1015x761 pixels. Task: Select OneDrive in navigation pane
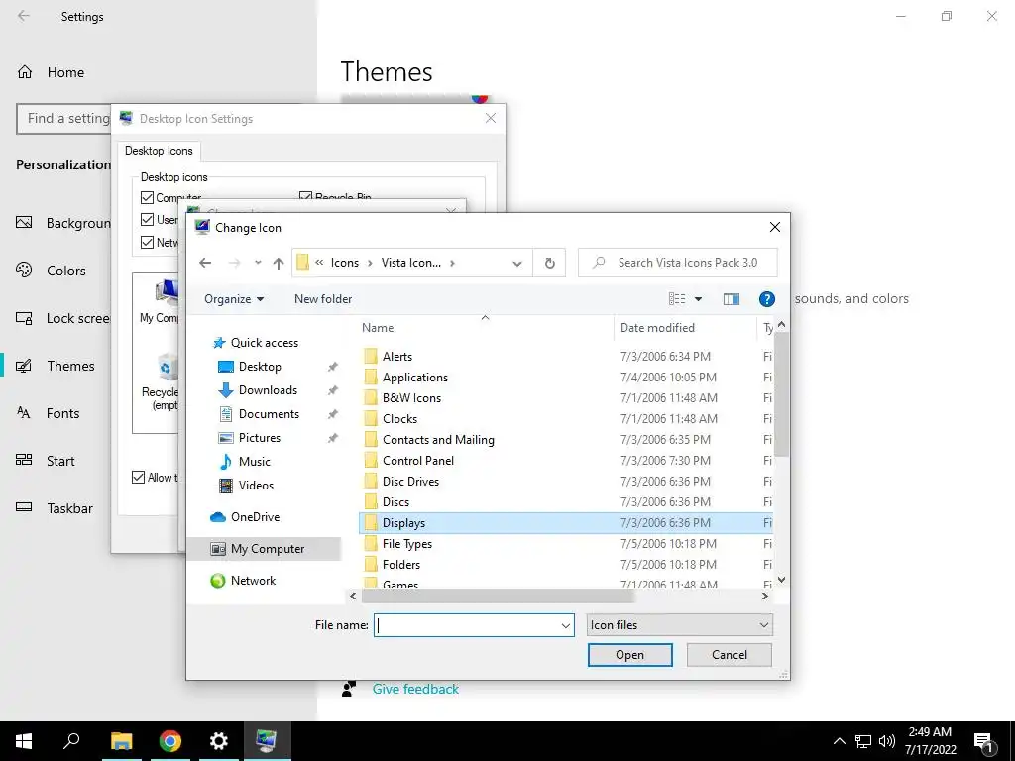(x=255, y=517)
